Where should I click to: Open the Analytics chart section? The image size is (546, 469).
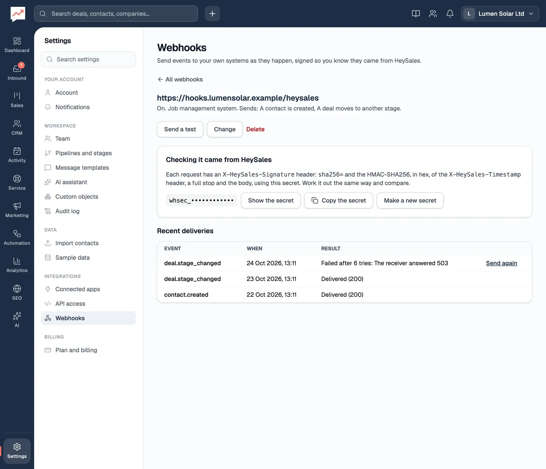(17, 265)
